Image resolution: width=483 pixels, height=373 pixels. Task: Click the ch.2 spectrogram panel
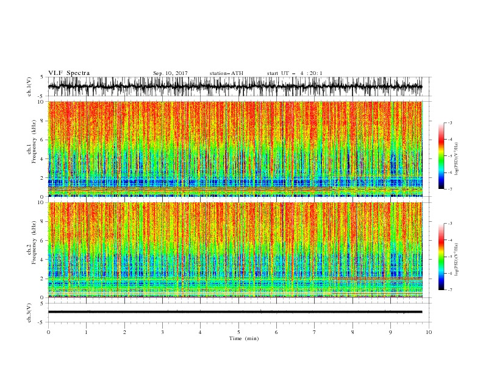click(x=235, y=250)
